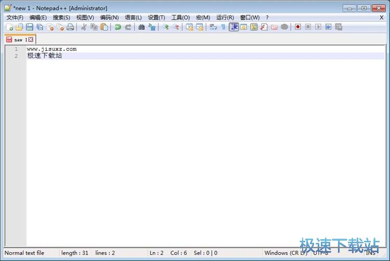Play back the recorded macro

[x=318, y=27]
